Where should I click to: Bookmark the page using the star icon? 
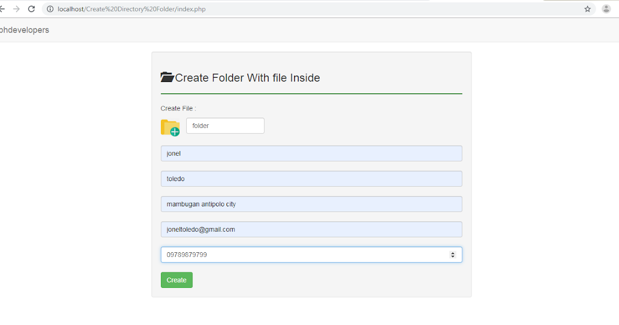(588, 9)
